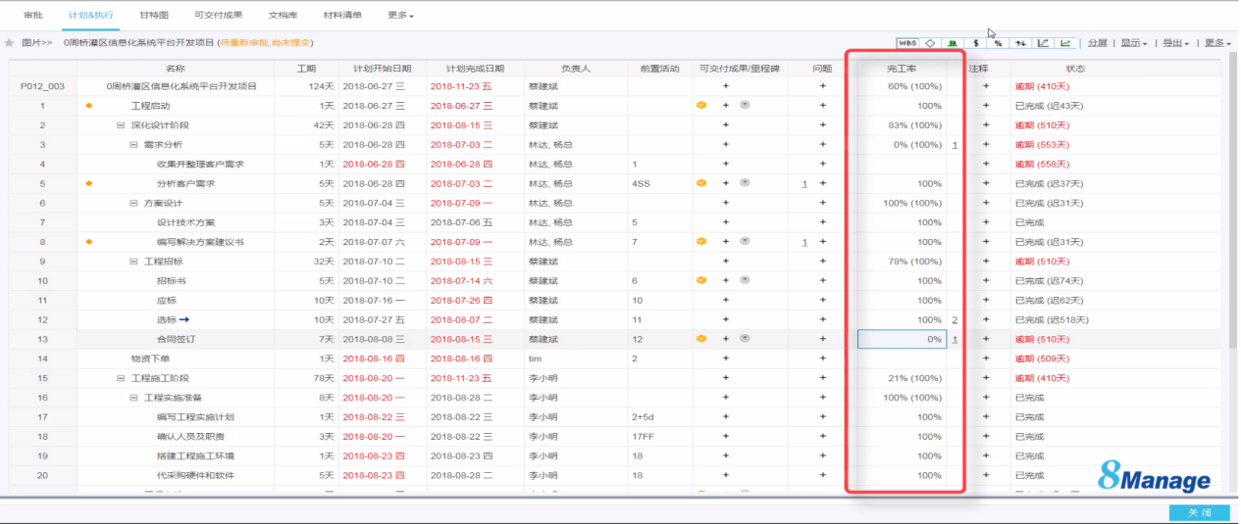Screen dimensions: 1241x524
Task: Click the 计划开始日期 column header
Action: pyautogui.click(x=383, y=69)
